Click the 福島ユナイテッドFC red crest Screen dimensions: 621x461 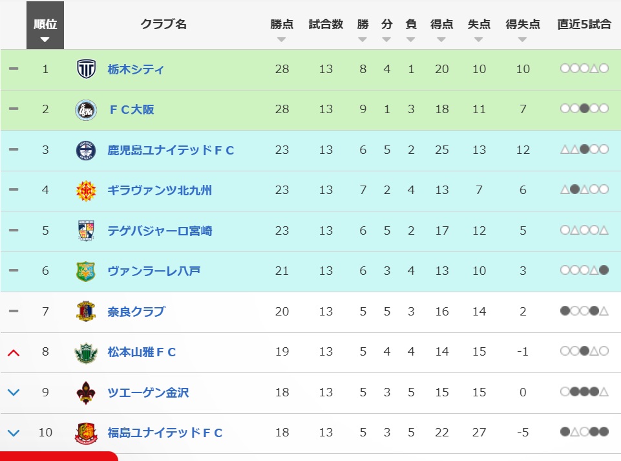pos(86,433)
